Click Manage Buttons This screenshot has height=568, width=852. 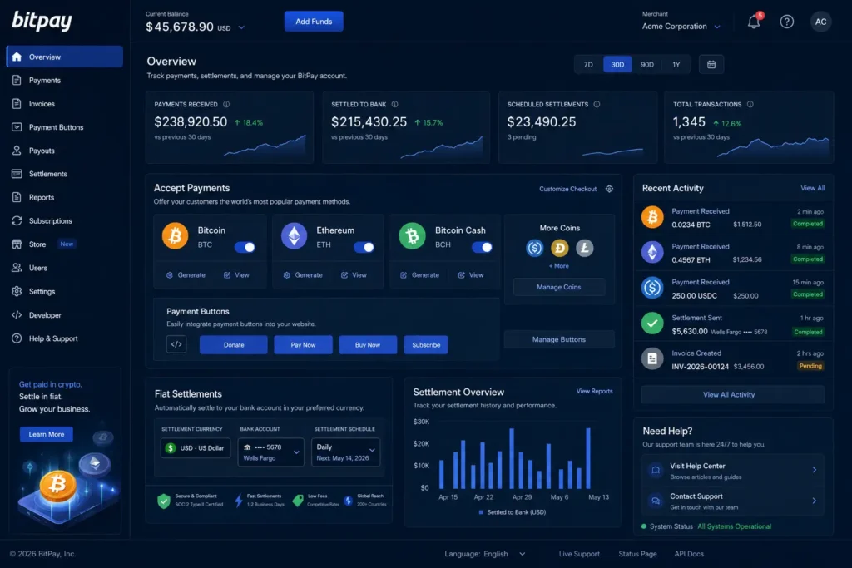click(558, 339)
